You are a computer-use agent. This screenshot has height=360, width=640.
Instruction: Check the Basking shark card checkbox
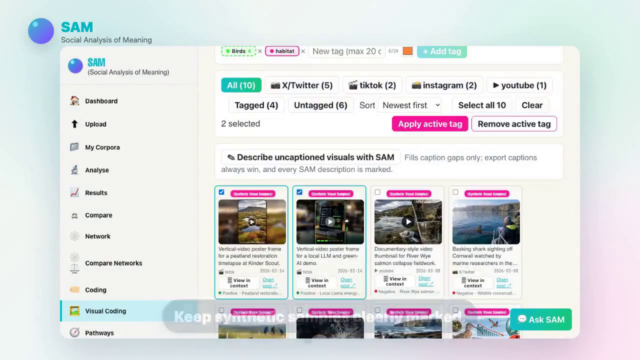[455, 192]
